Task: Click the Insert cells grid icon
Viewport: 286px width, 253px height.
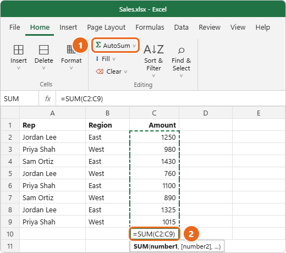Action: click(19, 50)
